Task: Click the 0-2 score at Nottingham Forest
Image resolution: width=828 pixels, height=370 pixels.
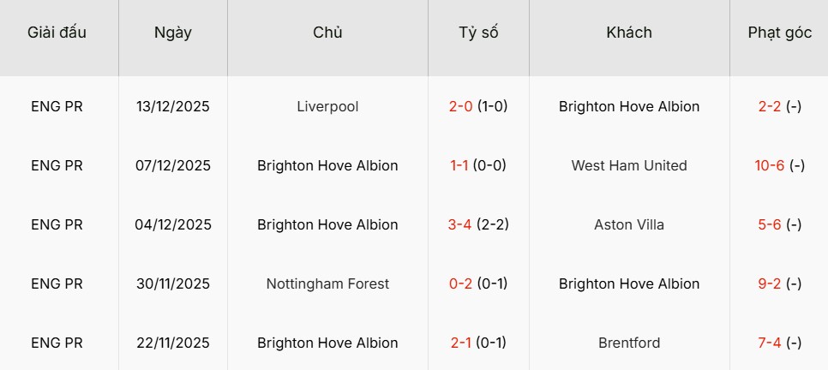Action: (461, 284)
